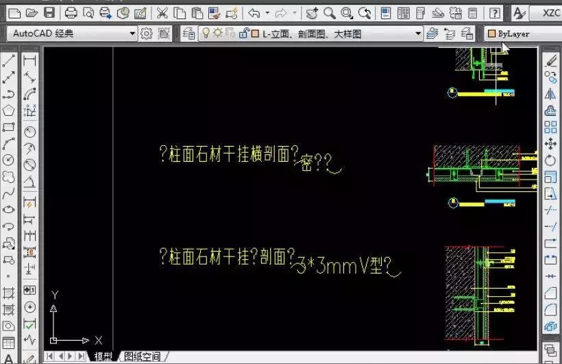Save the drawing with the floppy disk icon

click(49, 13)
